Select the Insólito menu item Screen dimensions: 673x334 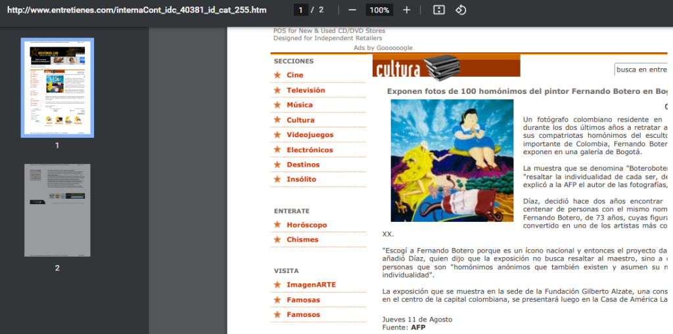coord(301,180)
